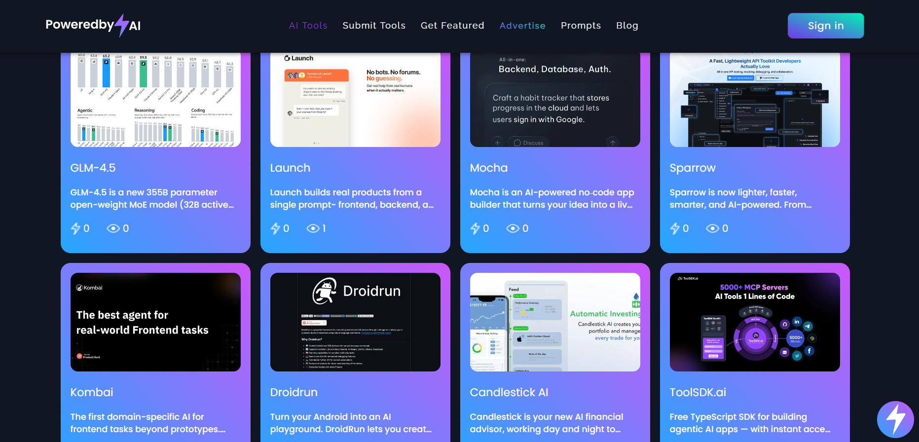
Task: Upvote GLM-4.5 with lightning icon
Action: coord(75,228)
